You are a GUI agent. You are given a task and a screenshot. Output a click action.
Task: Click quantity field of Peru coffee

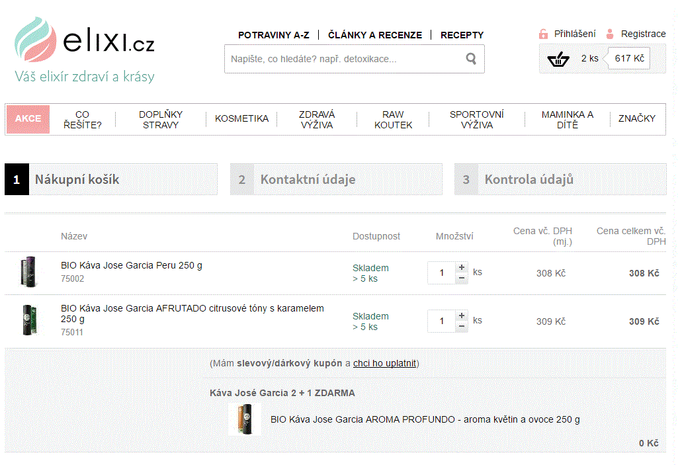pos(441,273)
